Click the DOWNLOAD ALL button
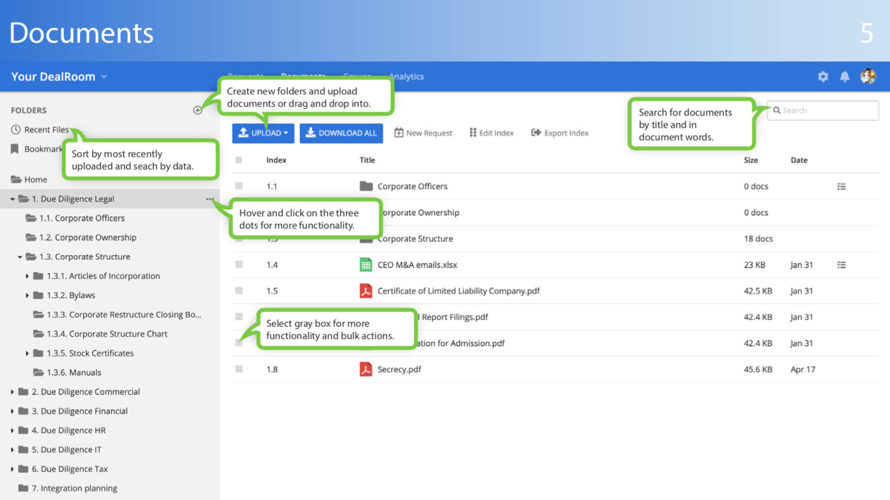Screen dimensions: 890x500 (341, 133)
